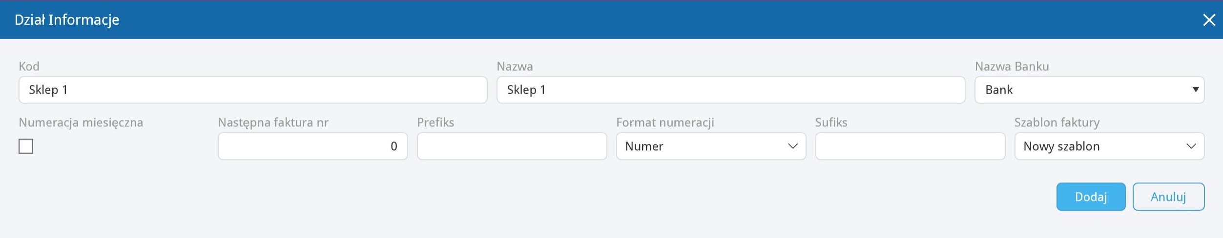Click the triangle arrow in Nazwa Banku

[x=1195, y=90]
